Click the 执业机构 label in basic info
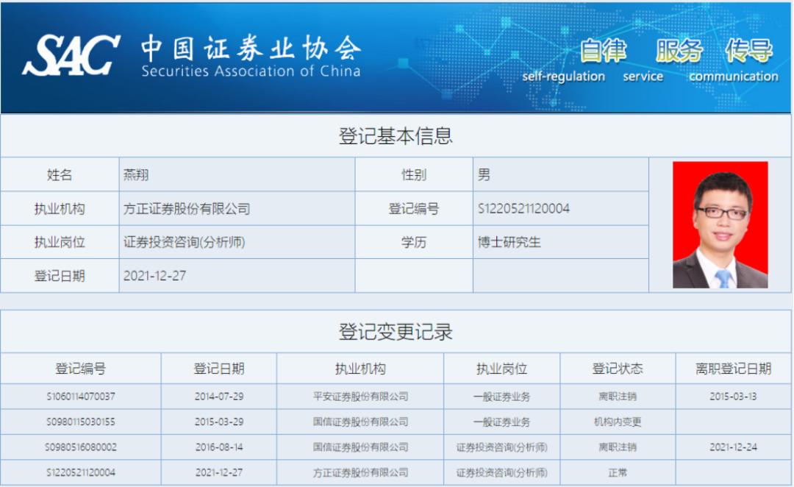The image size is (794, 487). (60, 209)
